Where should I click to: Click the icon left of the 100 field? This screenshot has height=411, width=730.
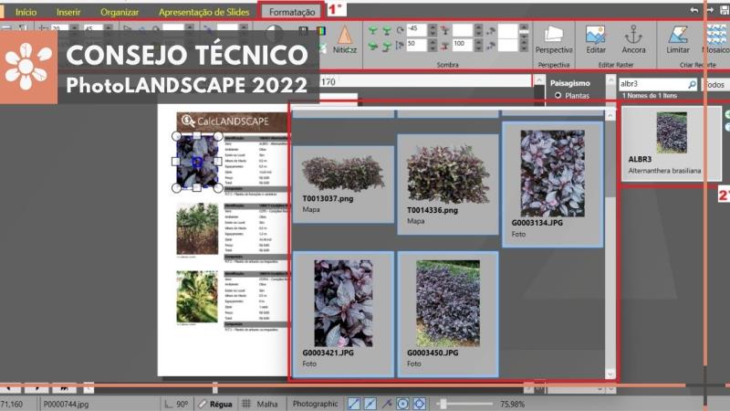pyautogui.click(x=445, y=46)
